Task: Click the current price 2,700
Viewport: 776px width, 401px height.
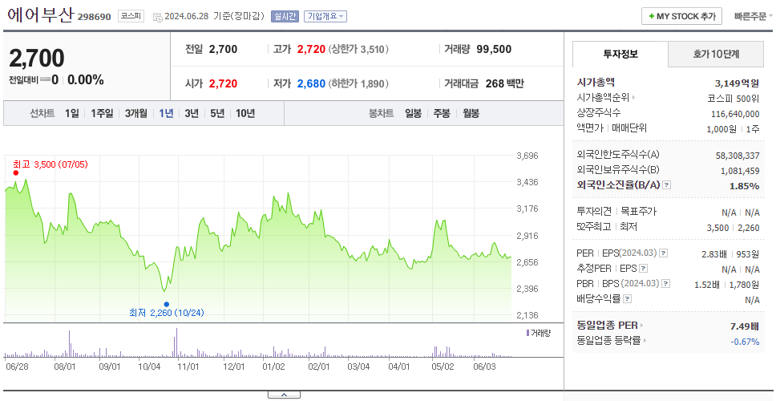Action: [x=37, y=59]
